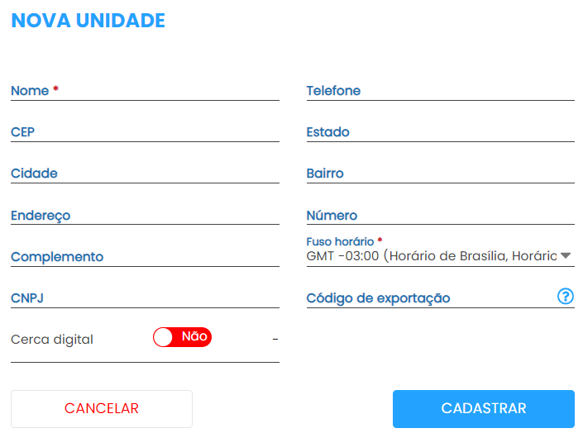Click the Bairro input field
Viewport: 583px width, 433px height.
tap(440, 174)
